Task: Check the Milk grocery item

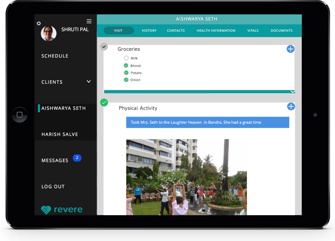Action: pyautogui.click(x=126, y=58)
